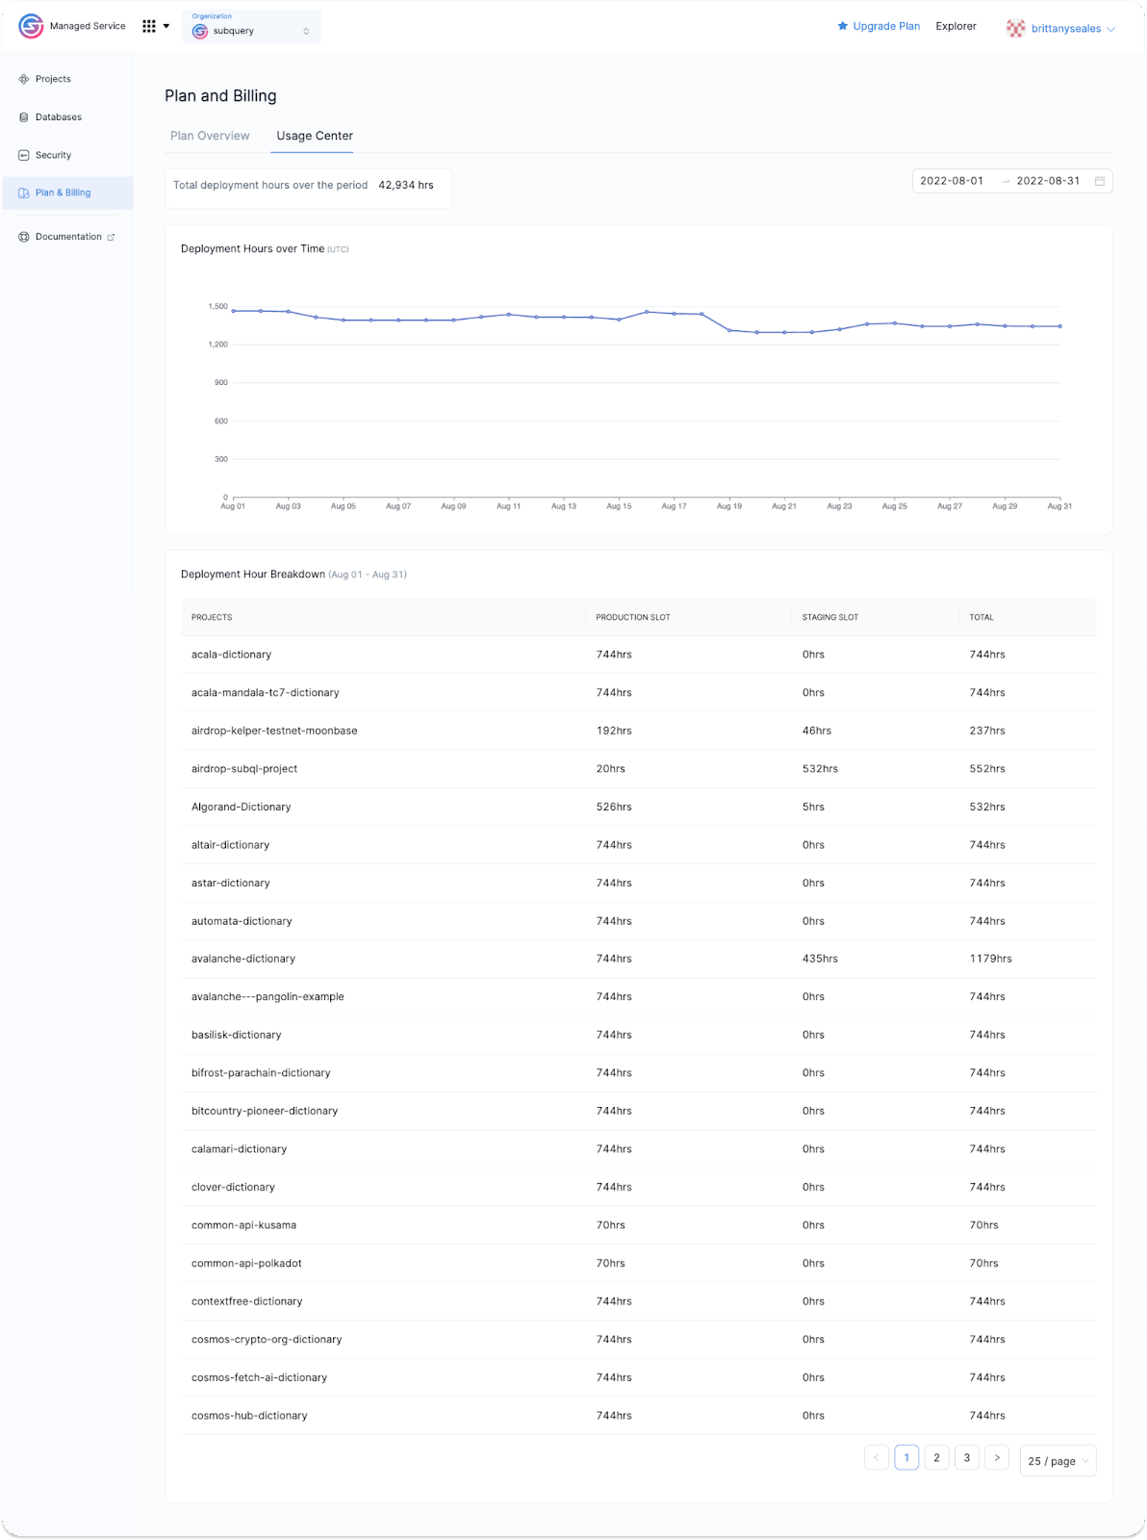The width and height of the screenshot is (1147, 1540).
Task: Select the airdrop-subql-project row
Action: coord(639,769)
